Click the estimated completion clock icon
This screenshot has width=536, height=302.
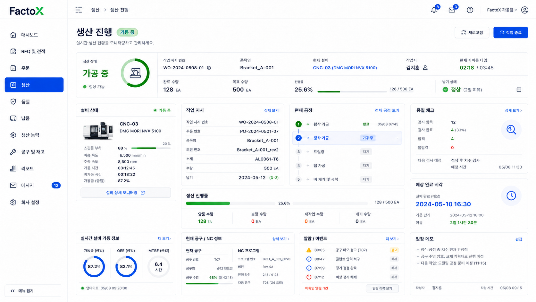(x=511, y=196)
